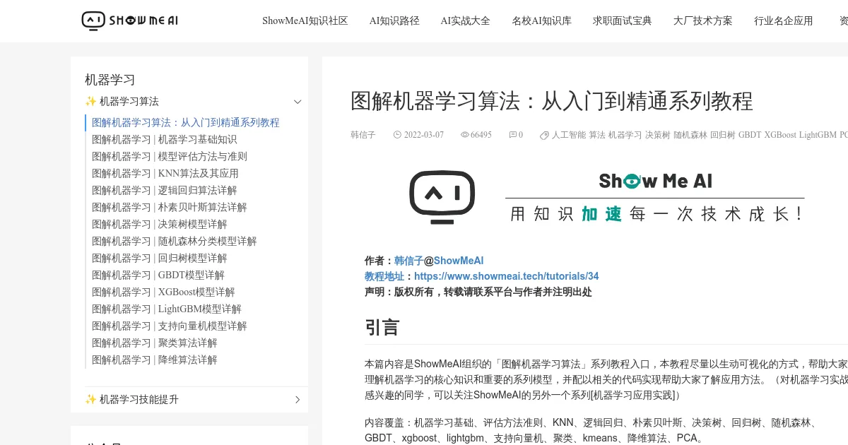Click the eye icon showing 66495 views
The height and width of the screenshot is (445, 848).
[x=464, y=134]
